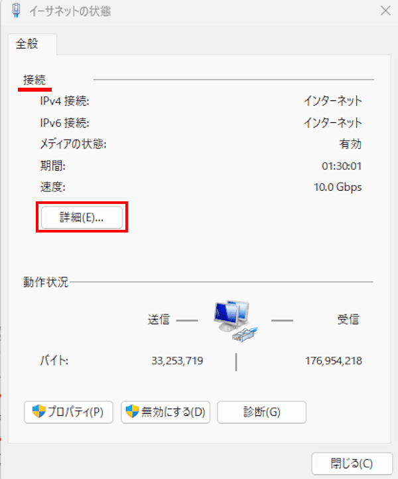The width and height of the screenshot is (398, 479).
Task: Click the IPv4 接続 label
Action: pos(64,101)
